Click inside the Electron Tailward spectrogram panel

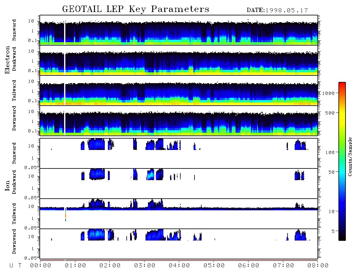179,91
